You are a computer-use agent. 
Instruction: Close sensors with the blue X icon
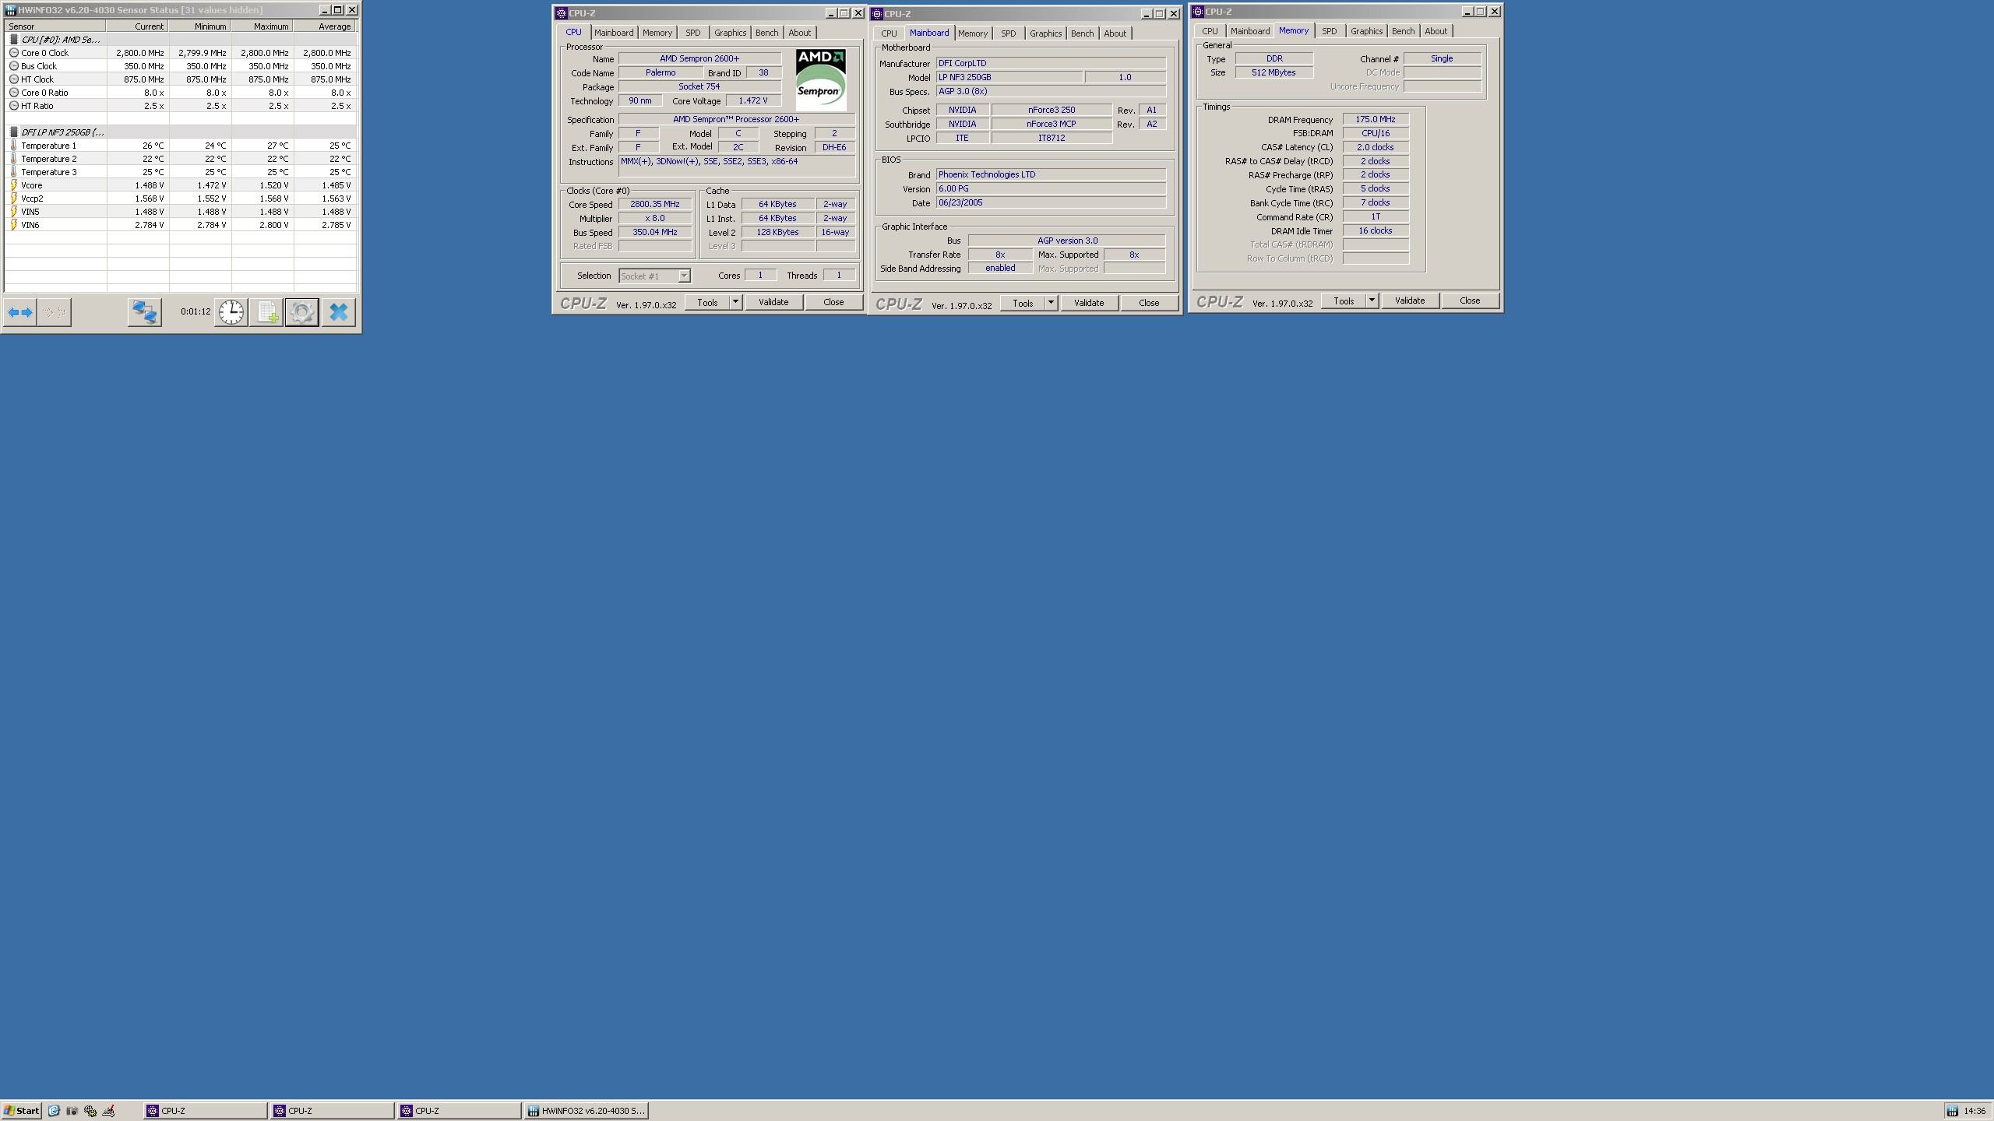[338, 312]
